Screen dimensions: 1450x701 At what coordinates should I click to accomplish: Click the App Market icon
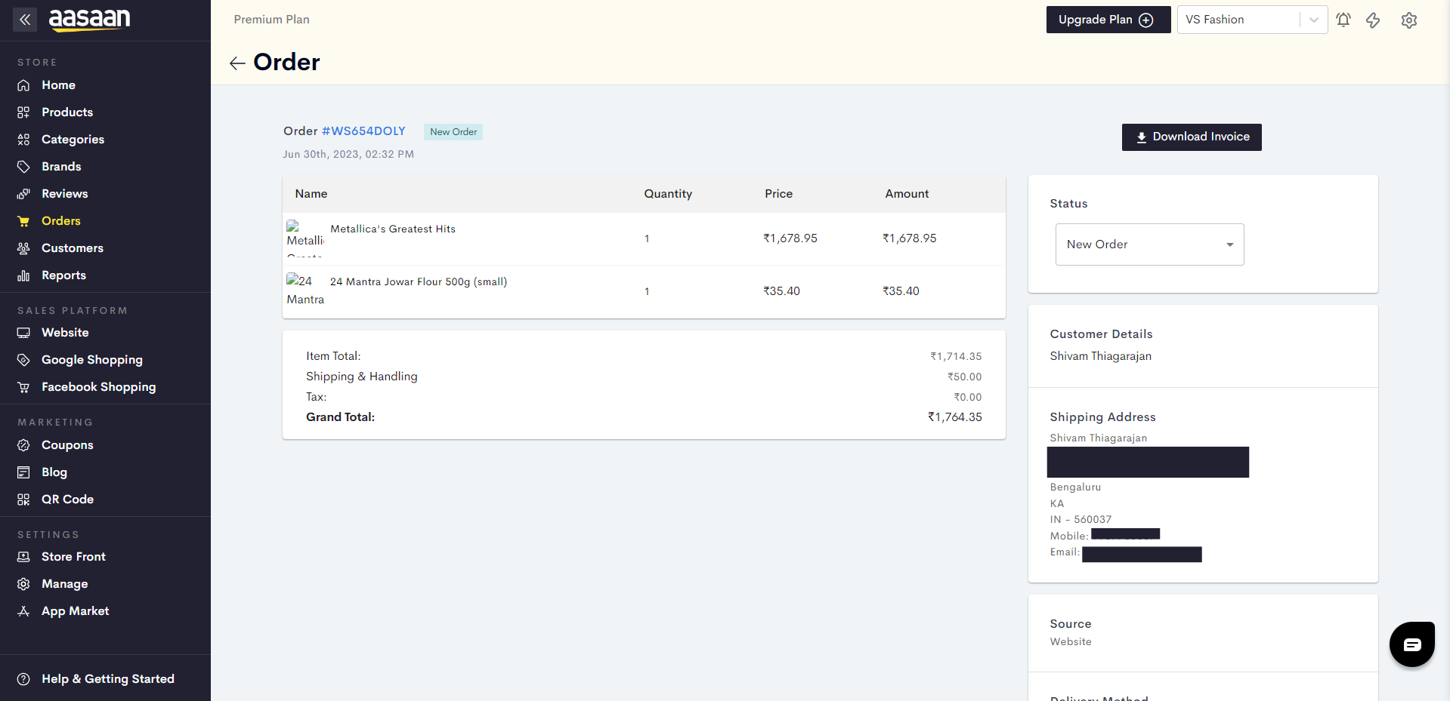(x=23, y=611)
